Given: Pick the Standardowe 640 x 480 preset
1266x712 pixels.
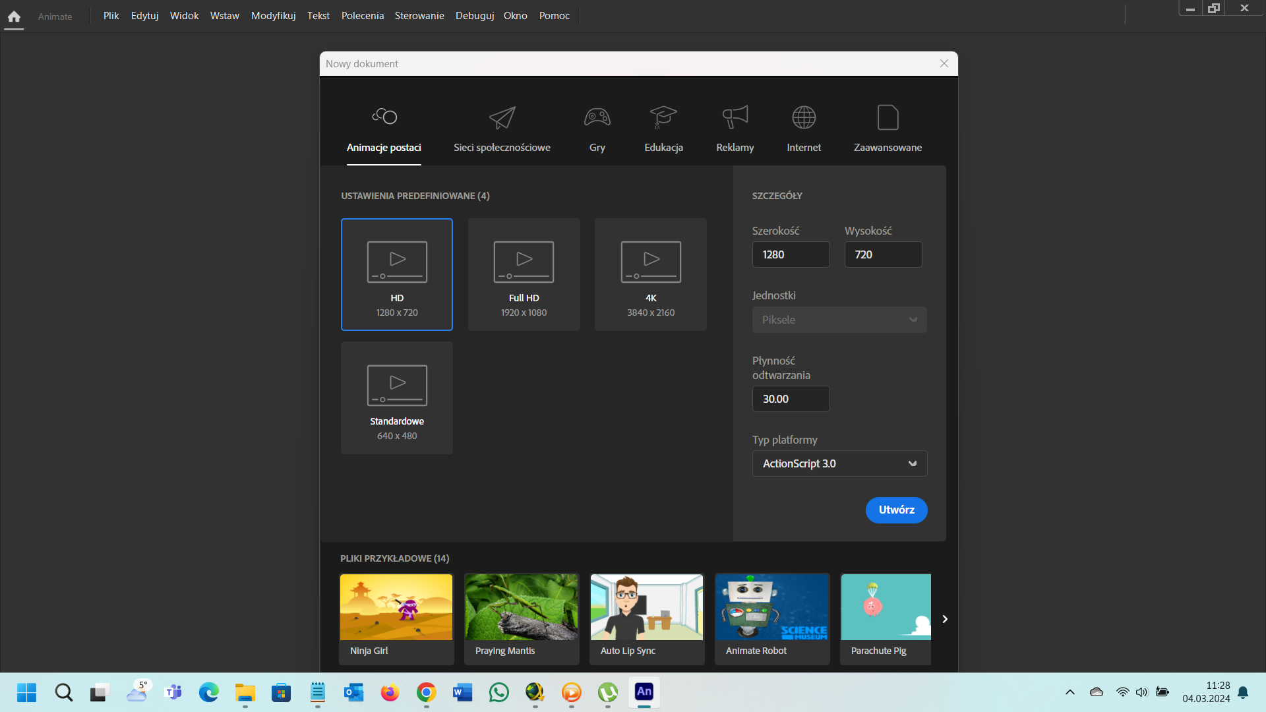Looking at the screenshot, I should pyautogui.click(x=397, y=398).
